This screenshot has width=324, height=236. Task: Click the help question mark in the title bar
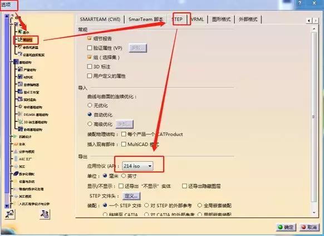(x=300, y=3)
